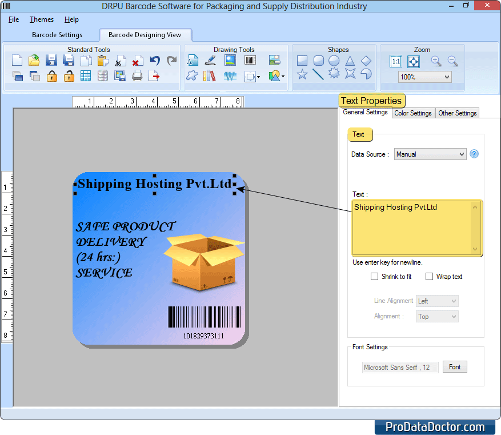
Task: Open the Themes menu
Action: pos(41,19)
